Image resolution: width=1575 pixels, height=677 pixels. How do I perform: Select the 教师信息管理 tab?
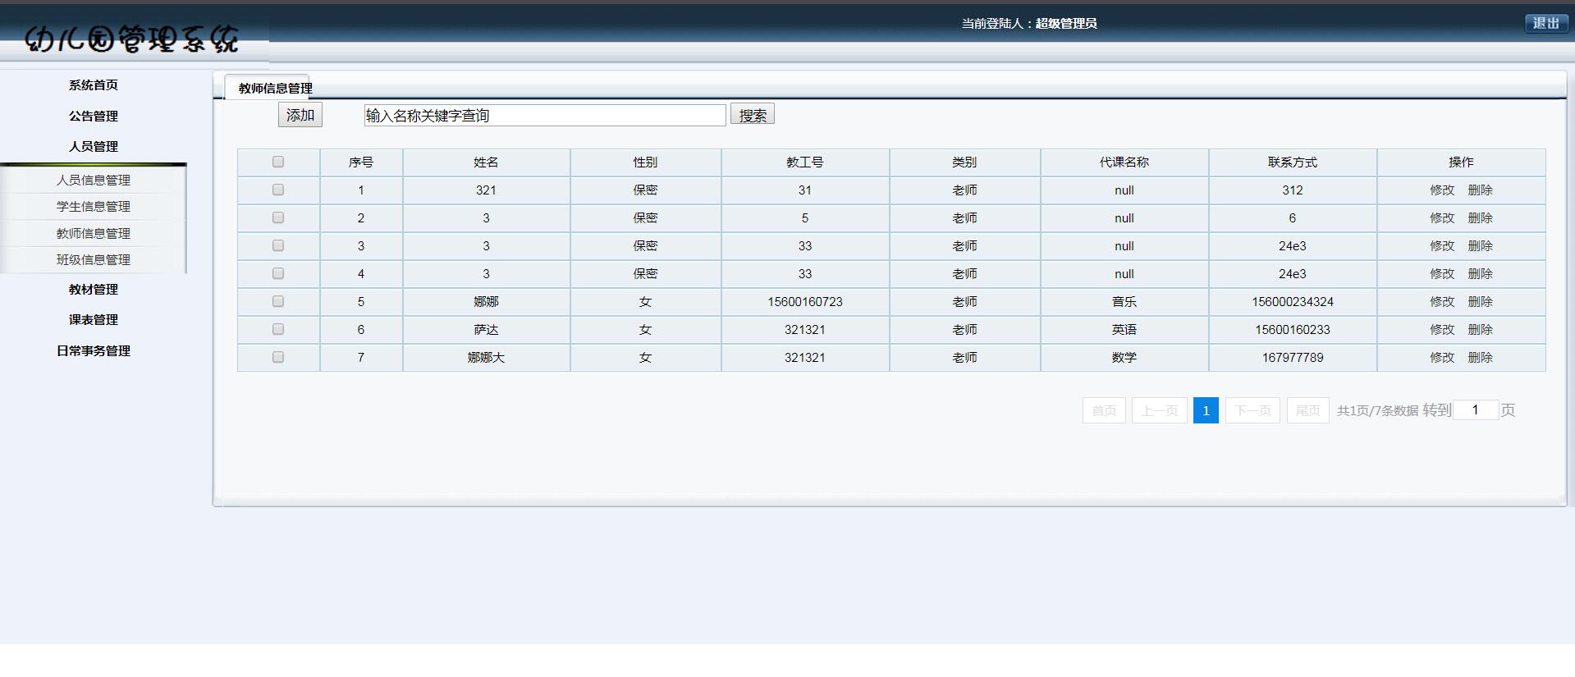coord(275,88)
